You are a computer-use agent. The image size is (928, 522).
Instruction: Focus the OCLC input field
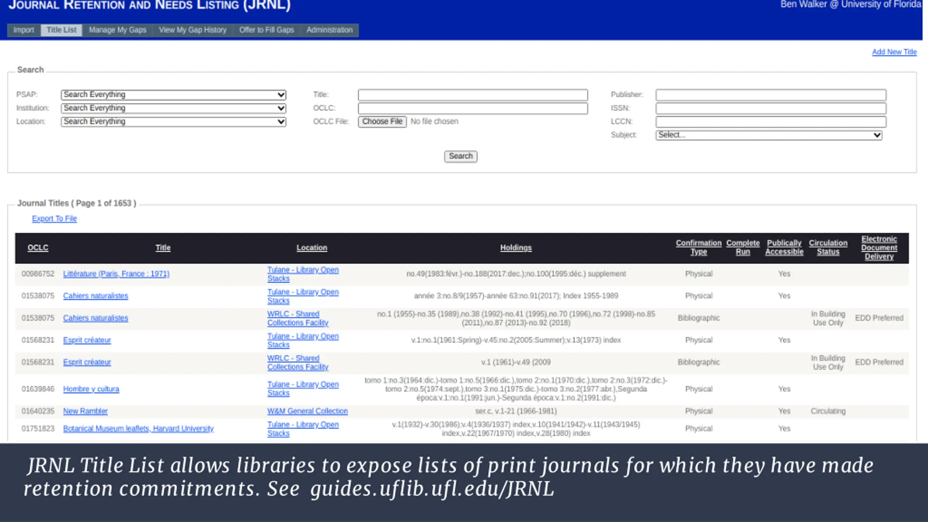tap(473, 108)
